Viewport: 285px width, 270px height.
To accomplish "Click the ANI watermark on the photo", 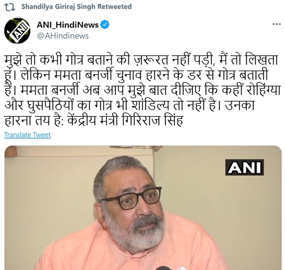I will [x=244, y=167].
